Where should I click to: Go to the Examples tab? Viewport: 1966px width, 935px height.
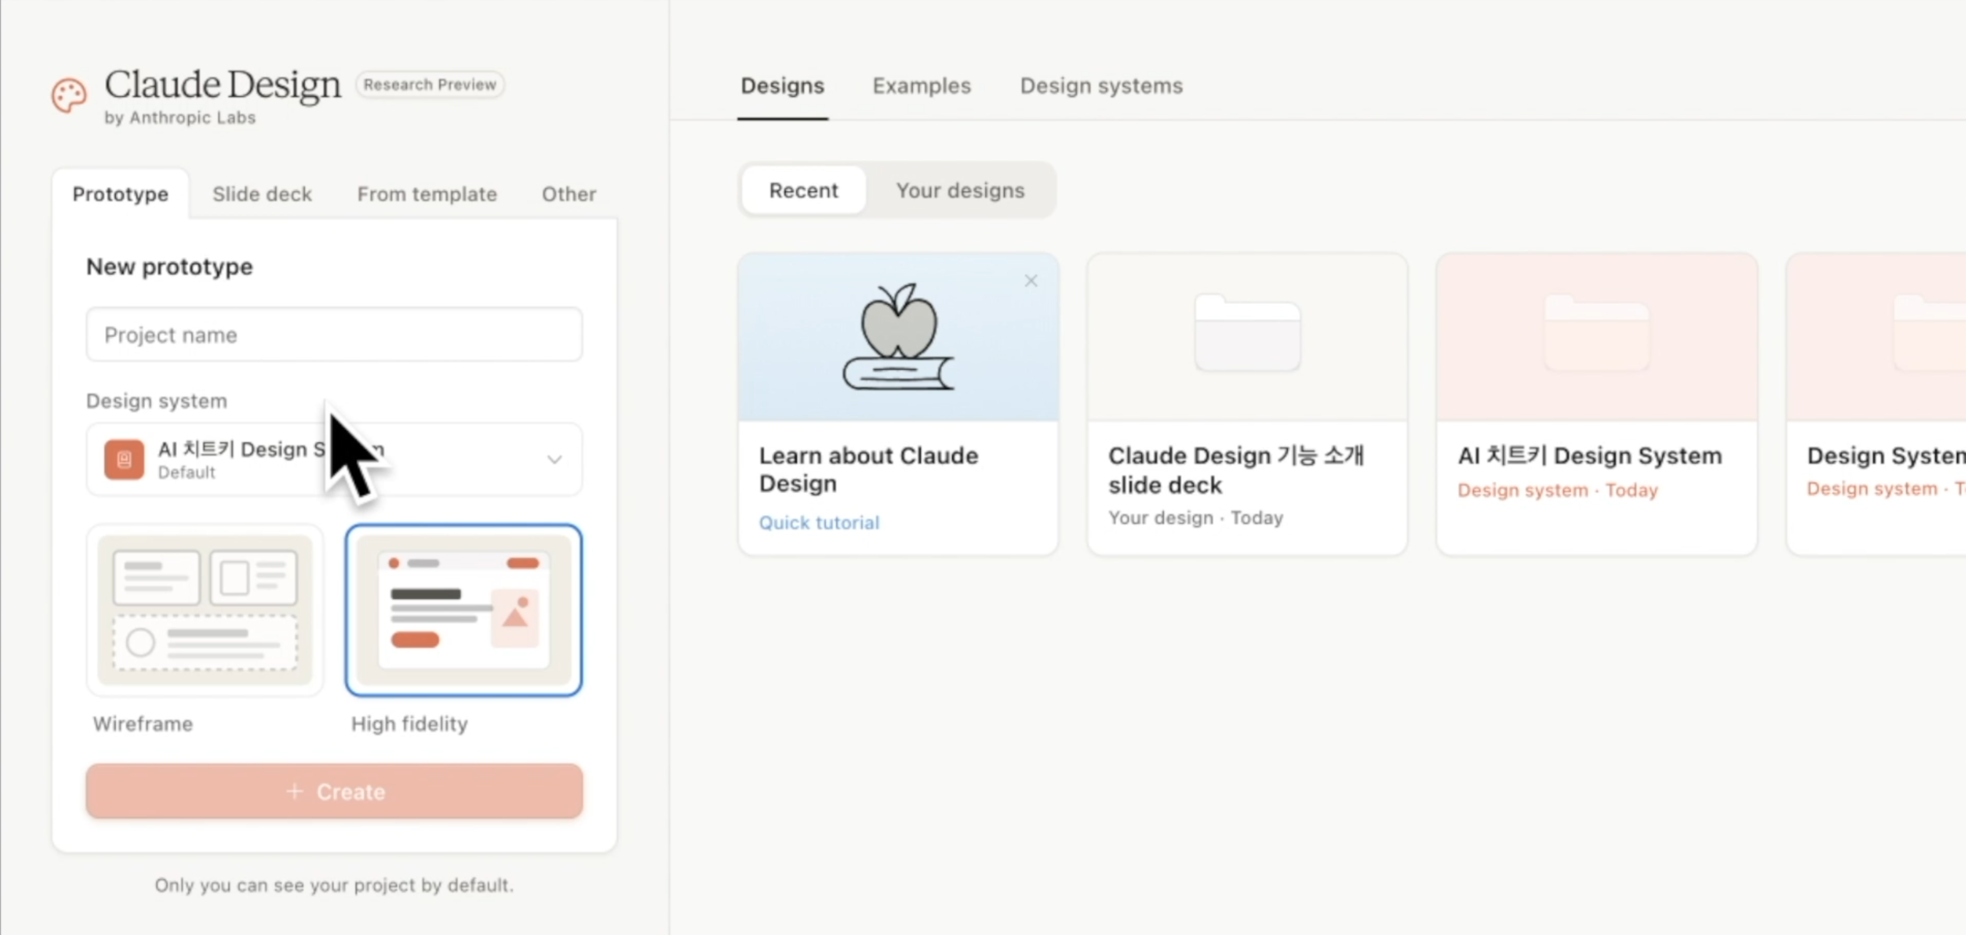[921, 85]
